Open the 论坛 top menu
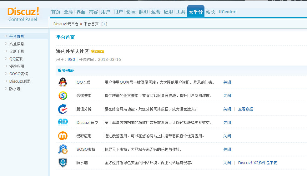The height and width of the screenshot is (176, 307). click(131, 12)
